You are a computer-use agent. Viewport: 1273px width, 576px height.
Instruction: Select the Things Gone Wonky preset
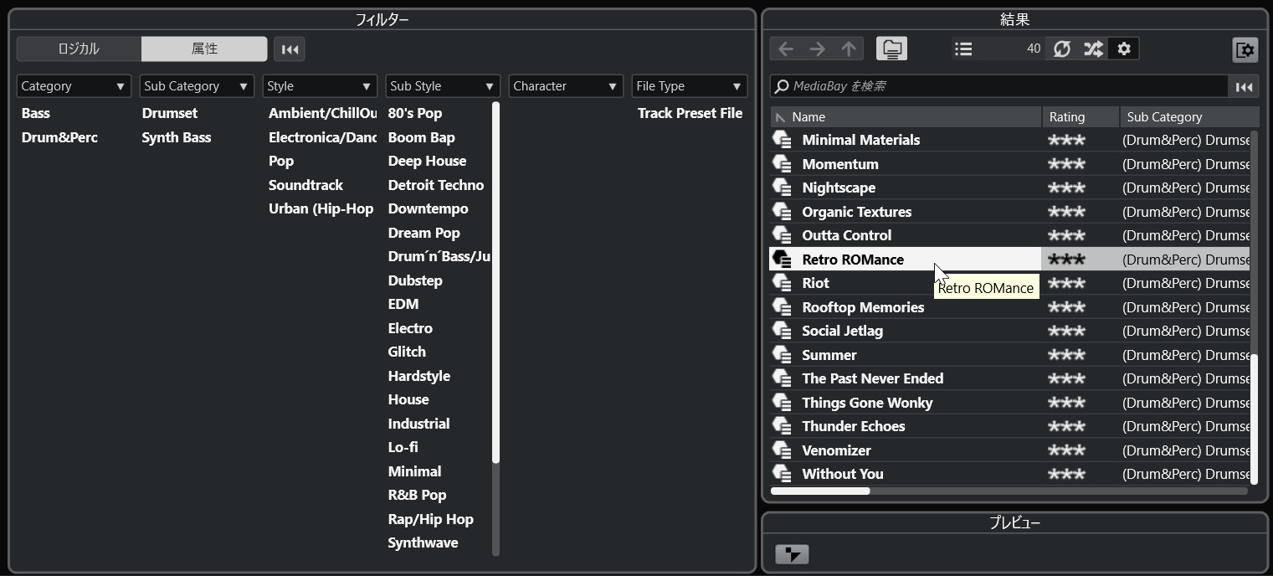pyautogui.click(x=867, y=403)
